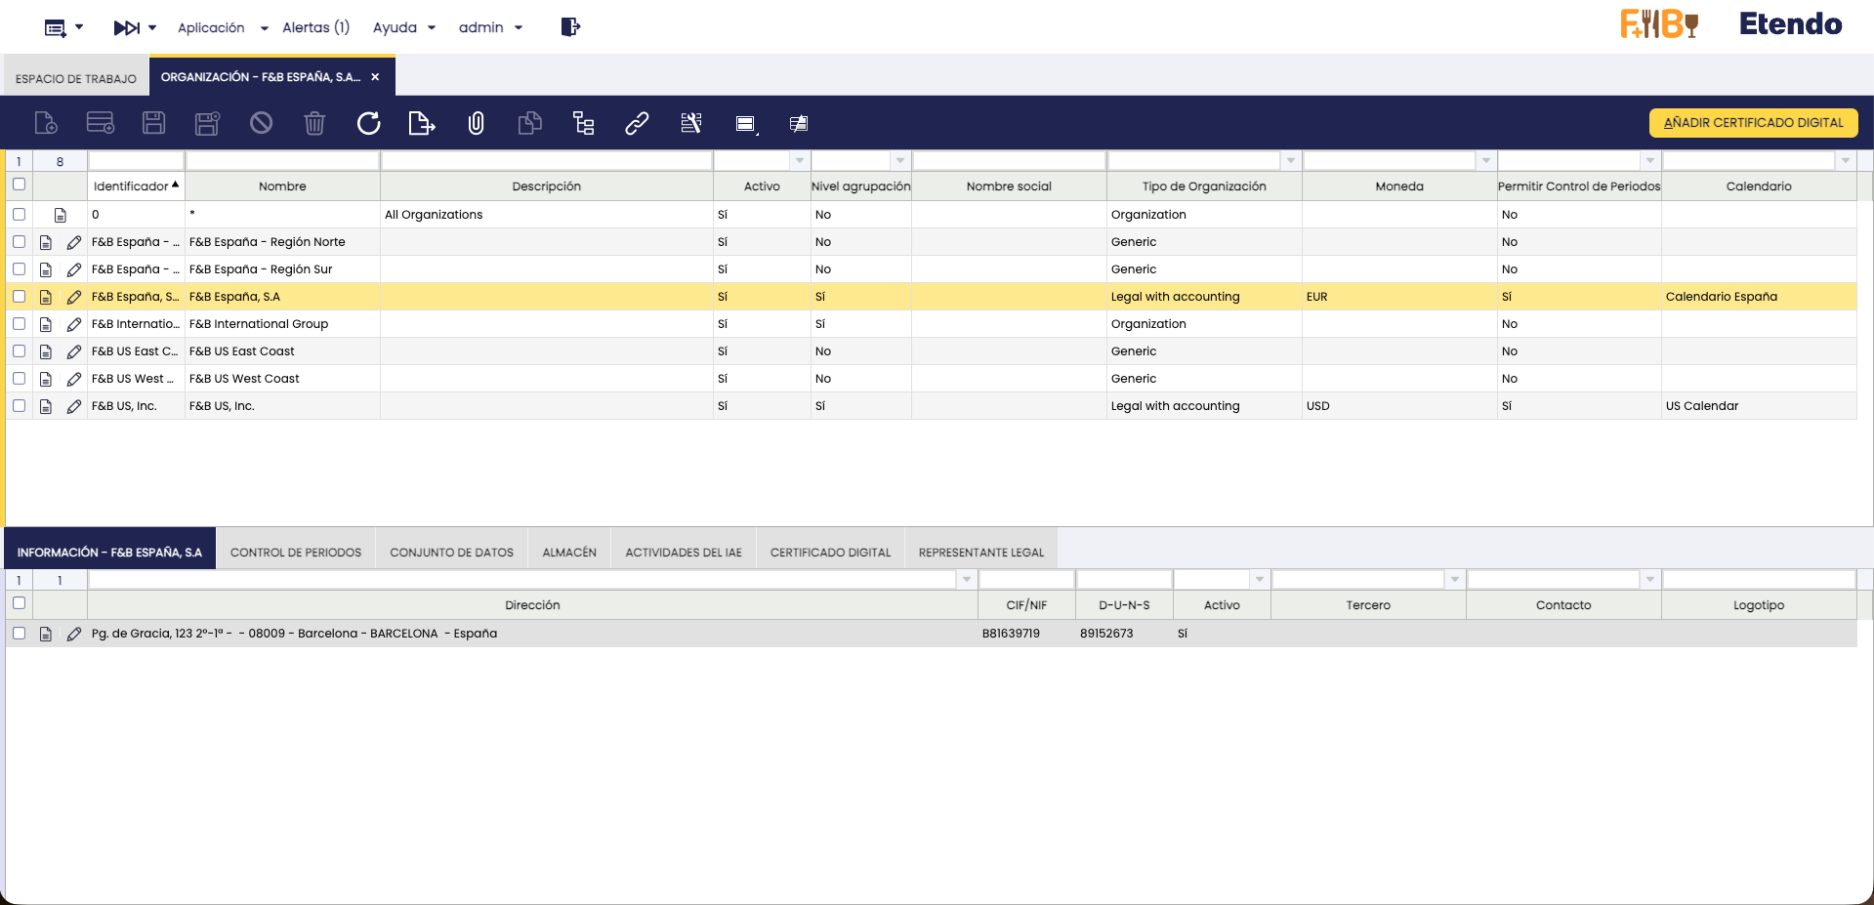
Task: Switch to the Control de Periodos tab
Action: [296, 553]
